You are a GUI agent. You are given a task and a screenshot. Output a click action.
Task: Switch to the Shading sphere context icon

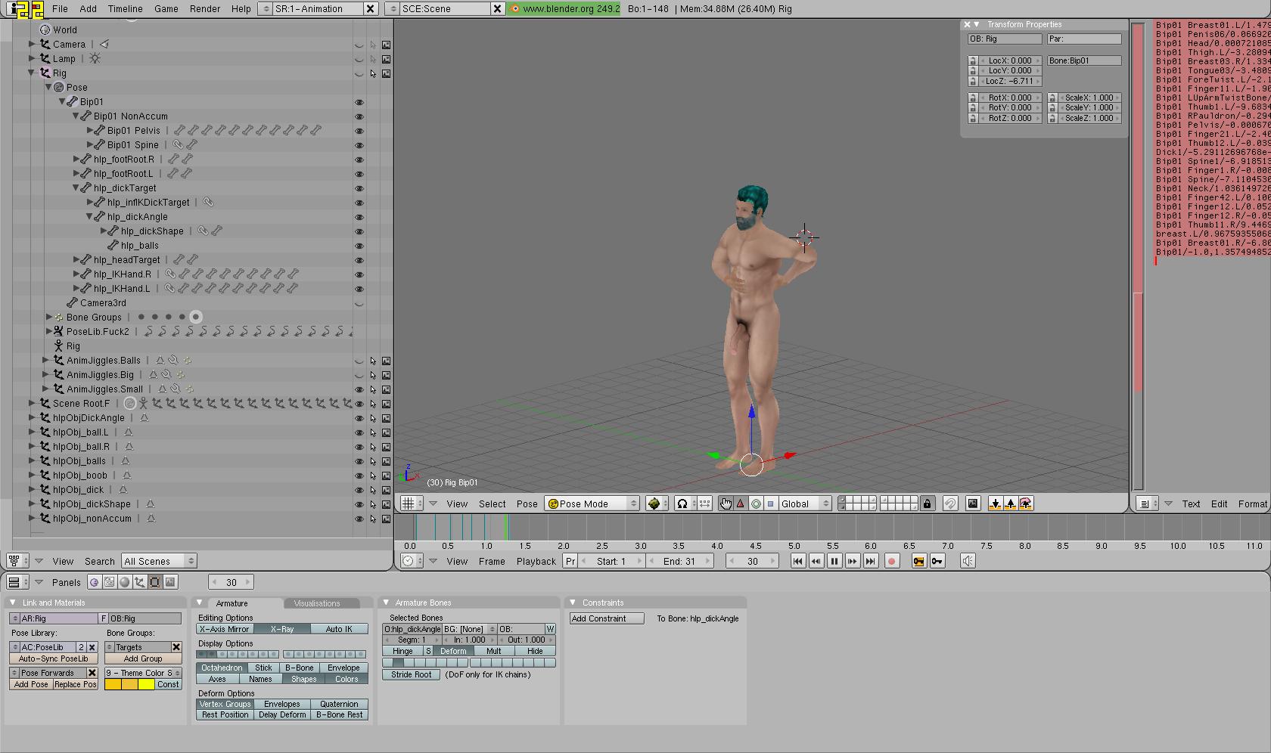(x=125, y=582)
